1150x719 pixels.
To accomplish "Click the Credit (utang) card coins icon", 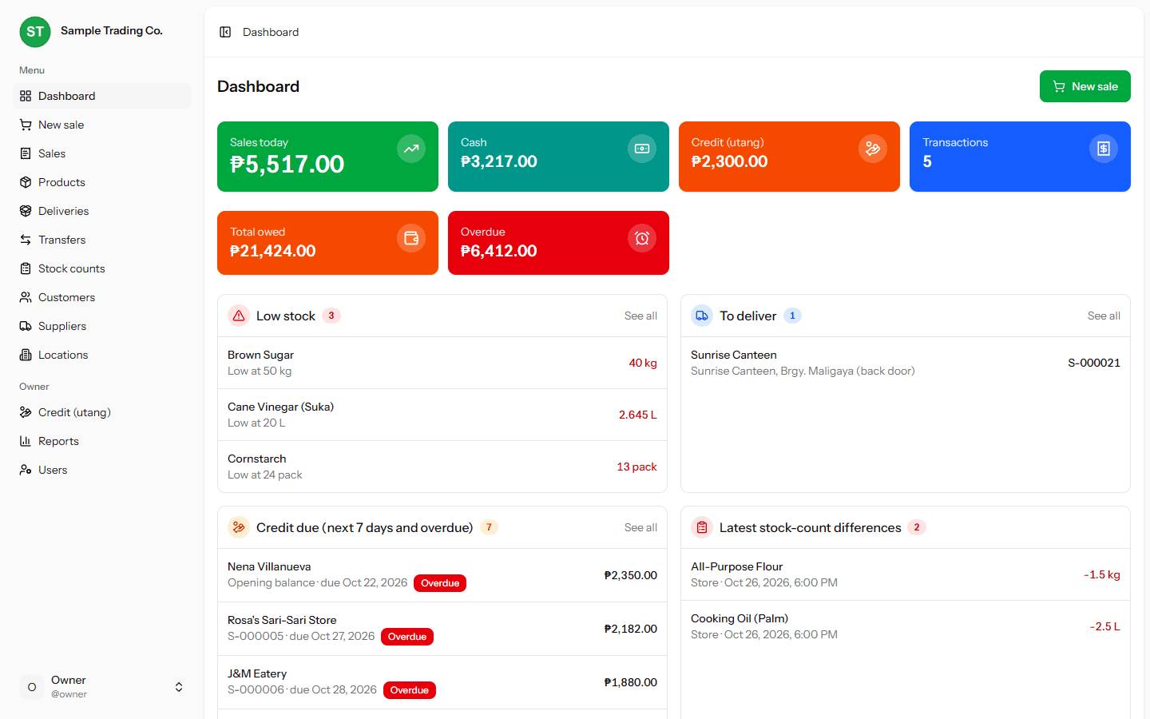I will point(873,149).
